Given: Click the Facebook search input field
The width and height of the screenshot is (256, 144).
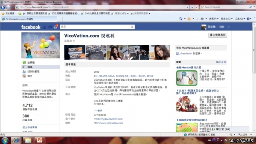Looking at the screenshot, I should 95,27.
